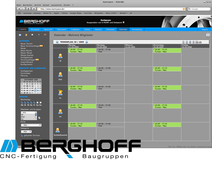Click user avatar icon for IE
Screen dimensions: 212x184
[60, 56]
